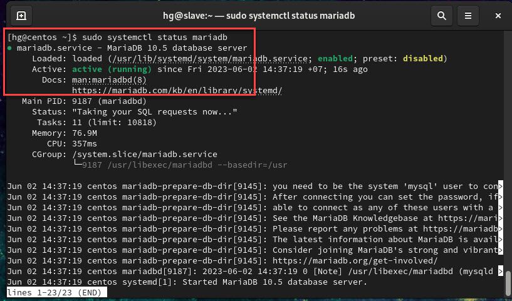Click the '/system.slice/mariadb.service' CGroup path
This screenshot has height=301, width=512.
[145, 154]
